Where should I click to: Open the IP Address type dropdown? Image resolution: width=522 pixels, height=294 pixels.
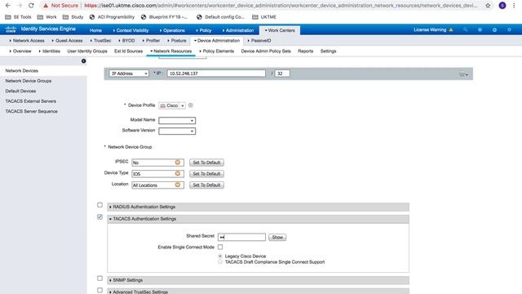point(129,73)
